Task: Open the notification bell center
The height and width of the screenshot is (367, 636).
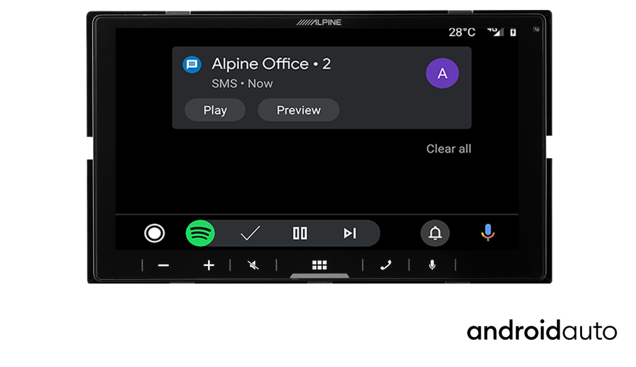Action: pos(435,233)
